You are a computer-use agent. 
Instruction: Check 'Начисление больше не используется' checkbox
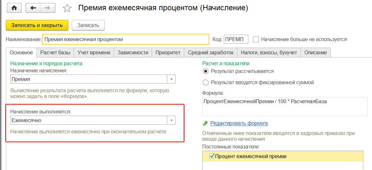[x=256, y=40]
